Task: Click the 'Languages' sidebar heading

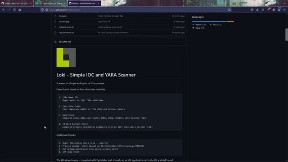Action: click(x=198, y=17)
